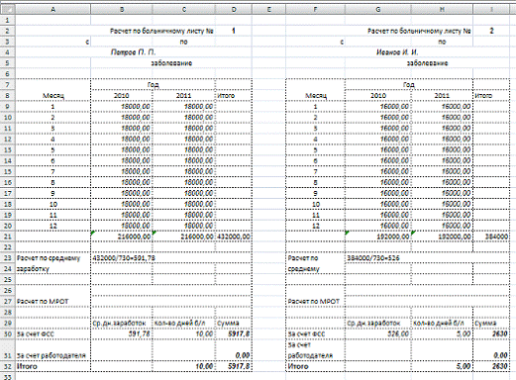Click cell with name Петров П. П.
516x380 pixels.
[134, 52]
